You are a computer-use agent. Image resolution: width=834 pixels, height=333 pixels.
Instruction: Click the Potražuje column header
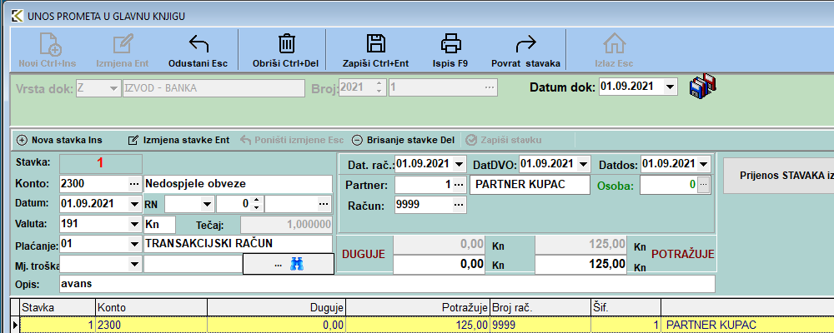pos(418,307)
